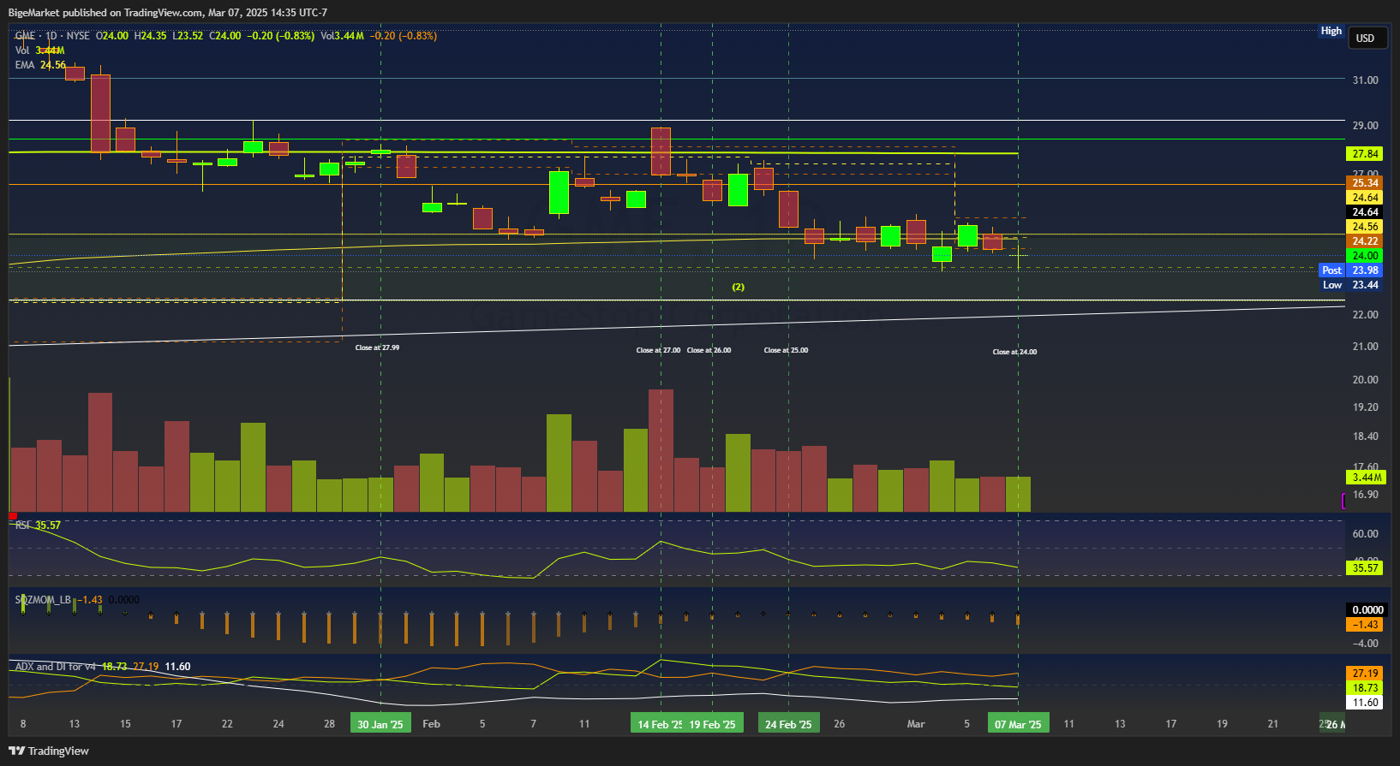Click the white 11.60 ADX axis label

coord(1365,703)
